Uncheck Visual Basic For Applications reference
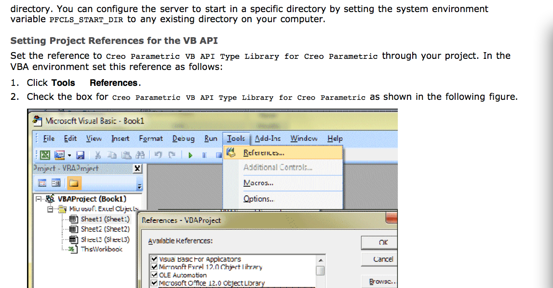553x288 pixels. pos(154,259)
